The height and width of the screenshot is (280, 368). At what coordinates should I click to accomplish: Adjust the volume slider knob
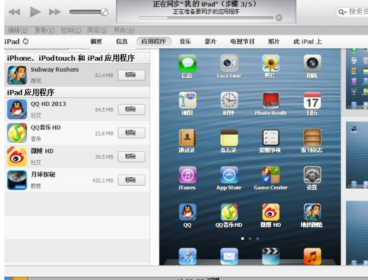click(x=104, y=12)
